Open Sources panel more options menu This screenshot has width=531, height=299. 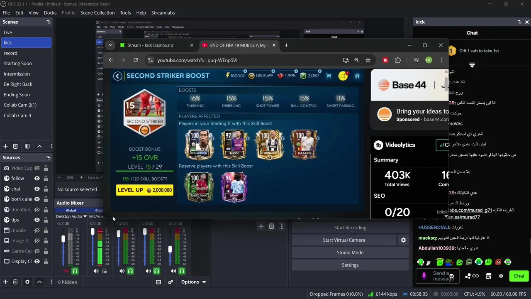[x=51, y=282]
